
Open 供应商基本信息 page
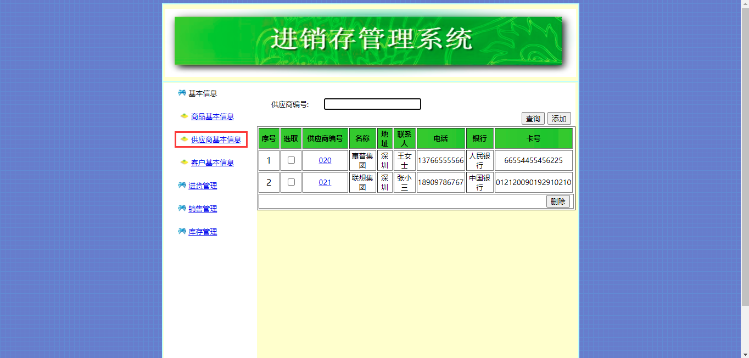pyautogui.click(x=216, y=139)
